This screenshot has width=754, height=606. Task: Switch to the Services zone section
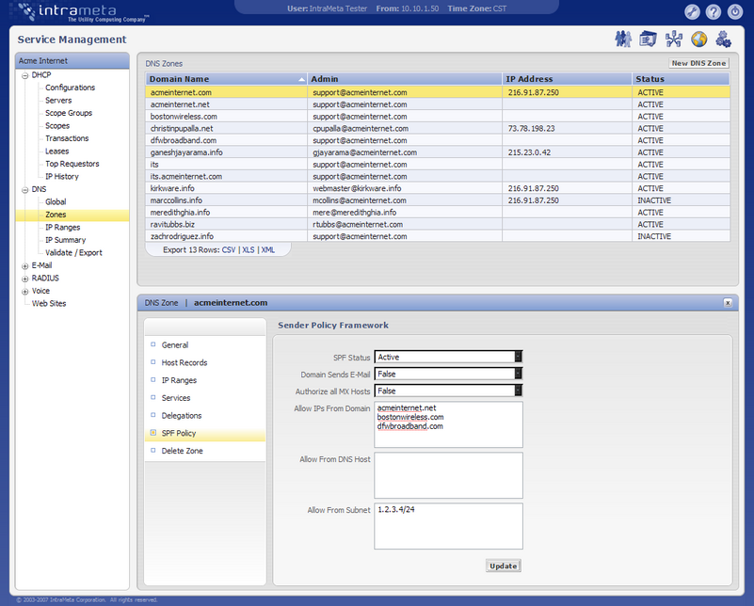tap(176, 398)
